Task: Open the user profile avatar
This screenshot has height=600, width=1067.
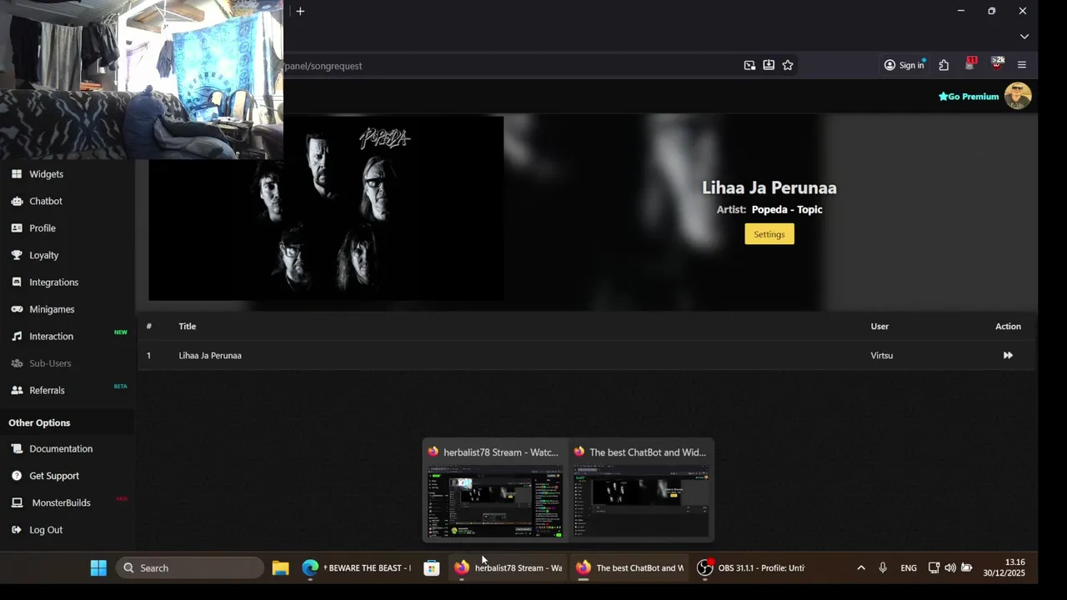Action: point(1018,96)
